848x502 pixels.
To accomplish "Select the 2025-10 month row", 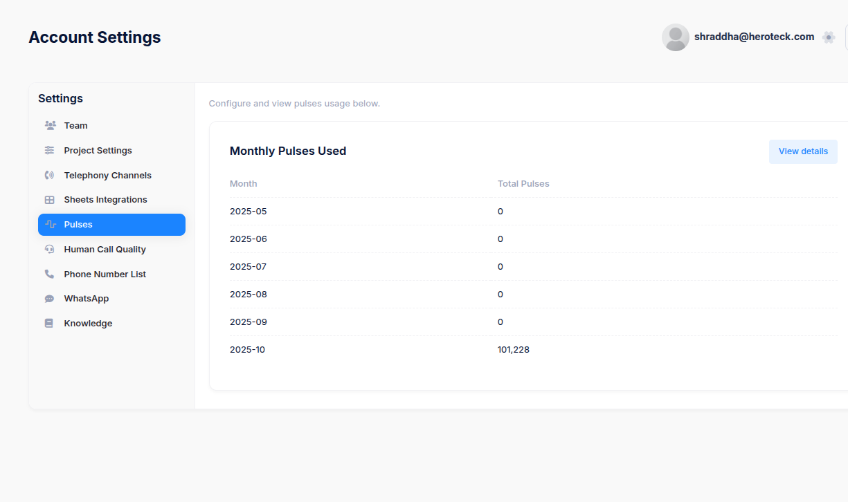I will pyautogui.click(x=534, y=350).
